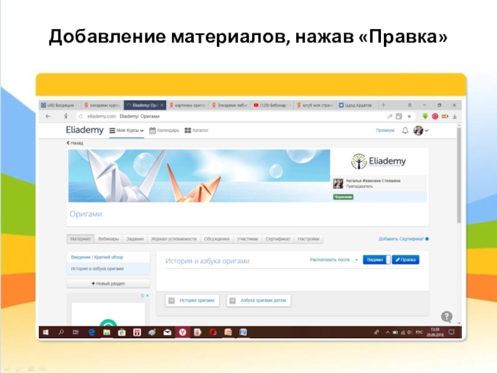Open the Участники tab
The width and height of the screenshot is (497, 373).
pyautogui.click(x=247, y=239)
